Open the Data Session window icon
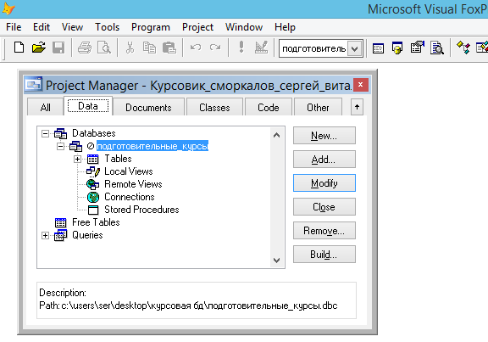 click(x=397, y=48)
